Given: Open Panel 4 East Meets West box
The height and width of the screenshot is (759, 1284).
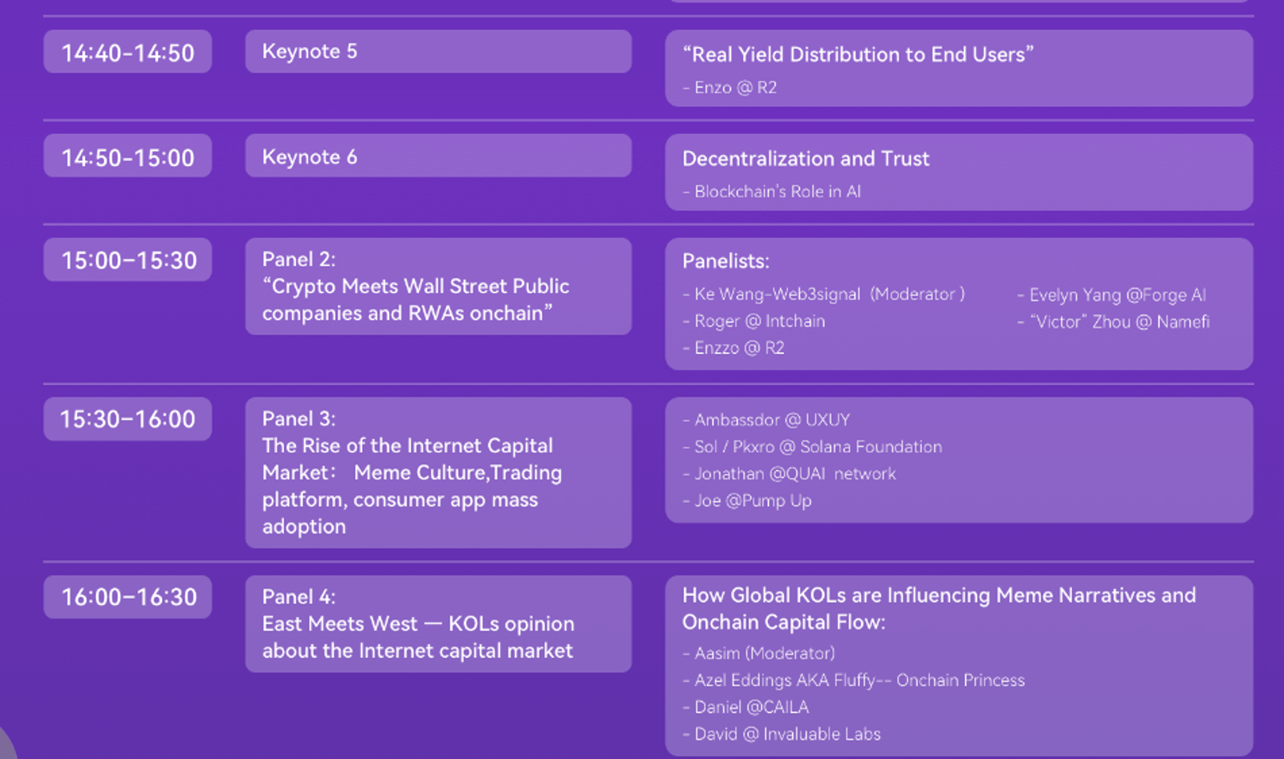Looking at the screenshot, I should pyautogui.click(x=438, y=624).
